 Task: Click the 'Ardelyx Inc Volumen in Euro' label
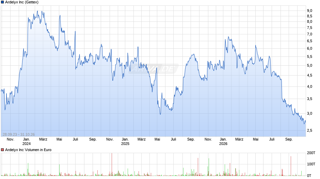[28, 150]
